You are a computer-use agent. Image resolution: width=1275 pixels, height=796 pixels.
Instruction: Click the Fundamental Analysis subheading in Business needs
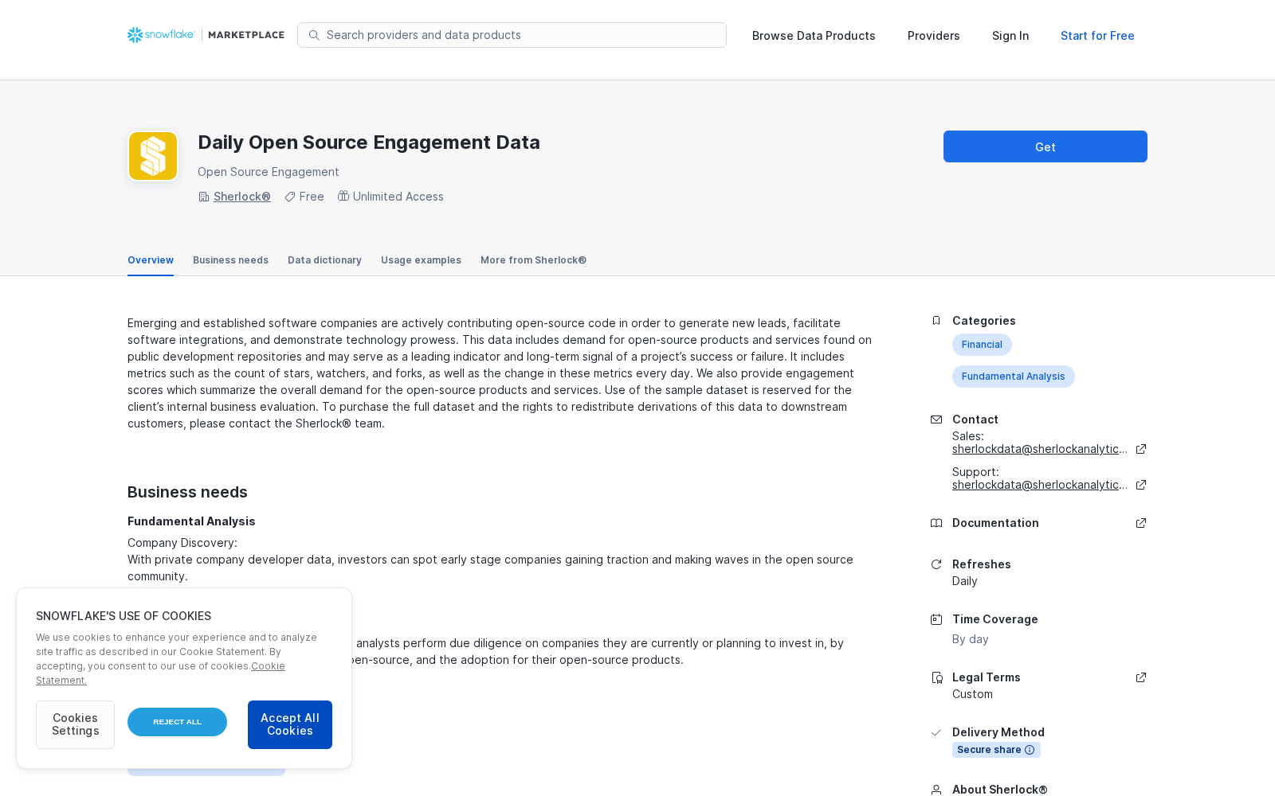tap(191, 521)
